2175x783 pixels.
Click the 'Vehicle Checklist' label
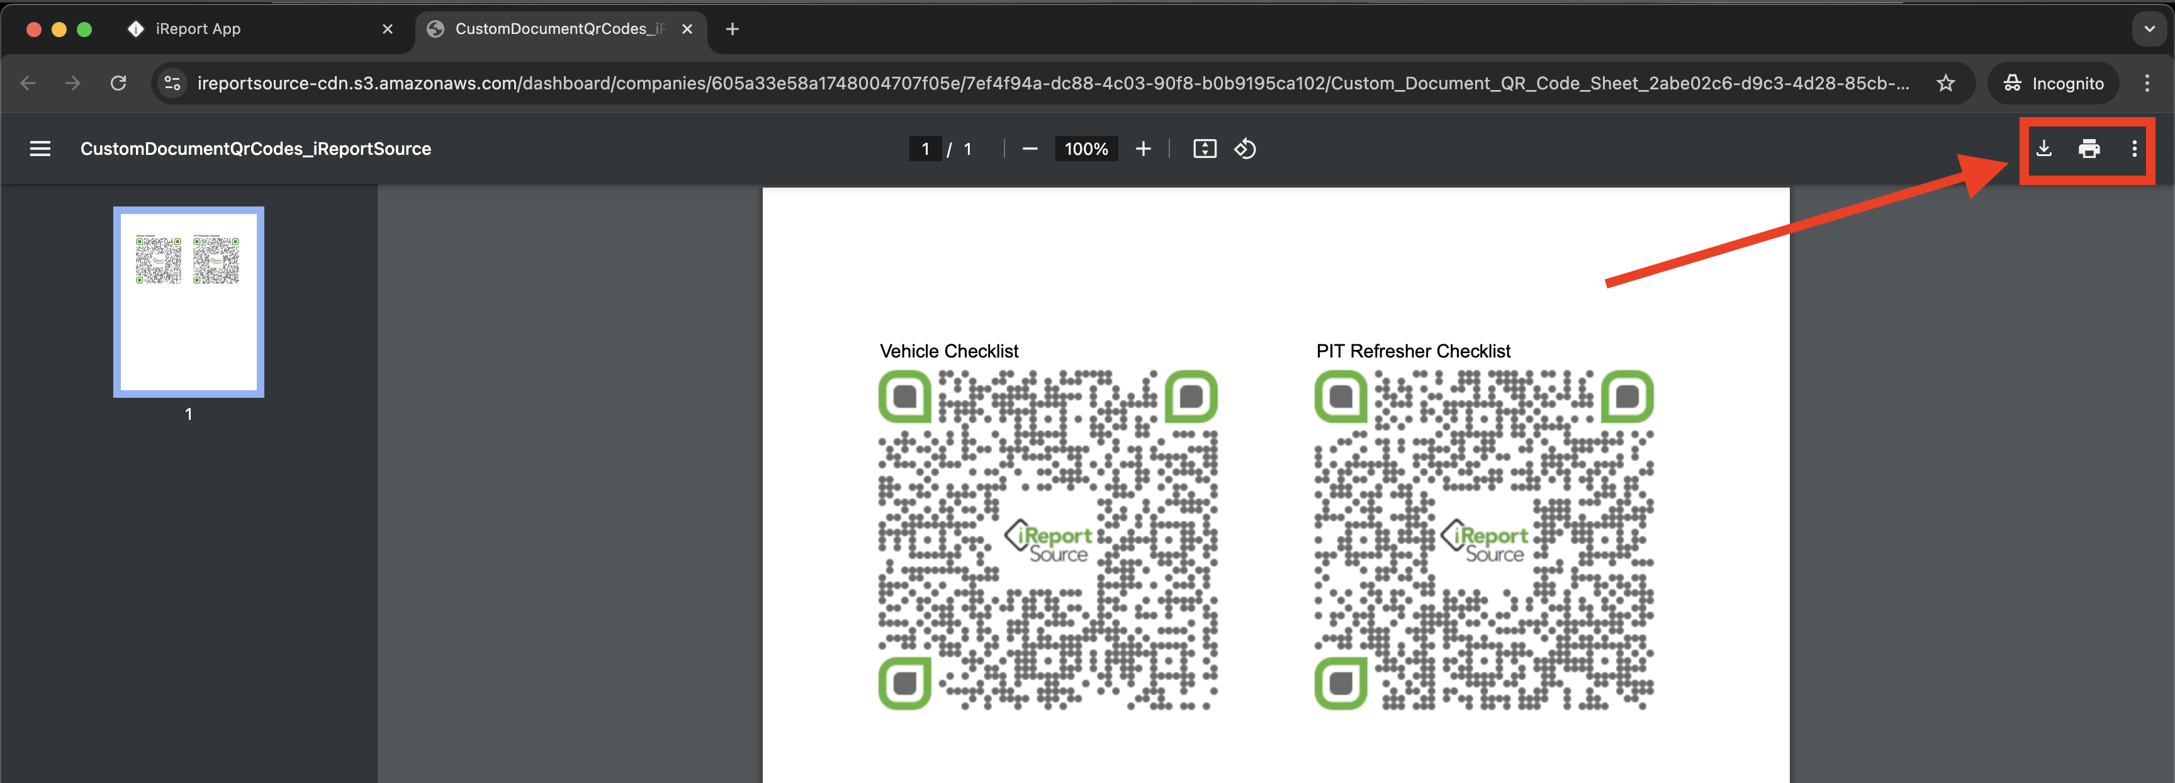pyautogui.click(x=949, y=351)
